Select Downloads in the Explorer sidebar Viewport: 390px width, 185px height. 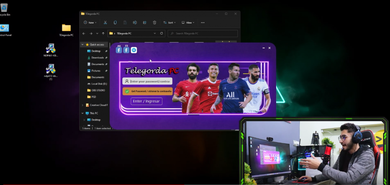(x=97, y=57)
